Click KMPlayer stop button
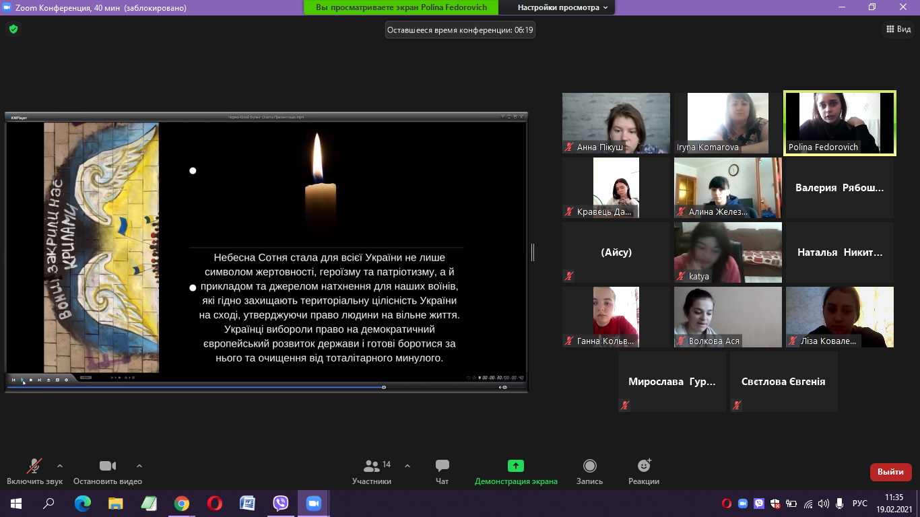The image size is (920, 517). tap(31, 380)
